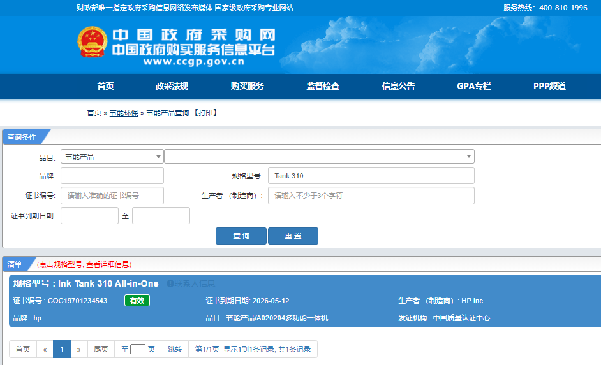Click the breadcrumb text 节能产品查询
This screenshot has width=601, height=365.
click(168, 113)
